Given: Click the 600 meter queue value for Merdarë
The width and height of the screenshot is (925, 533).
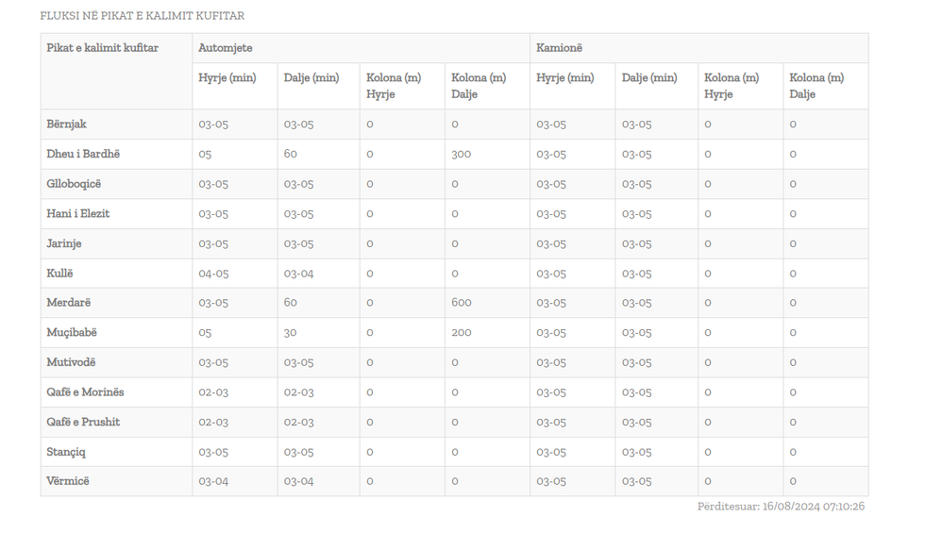Looking at the screenshot, I should [x=462, y=303].
